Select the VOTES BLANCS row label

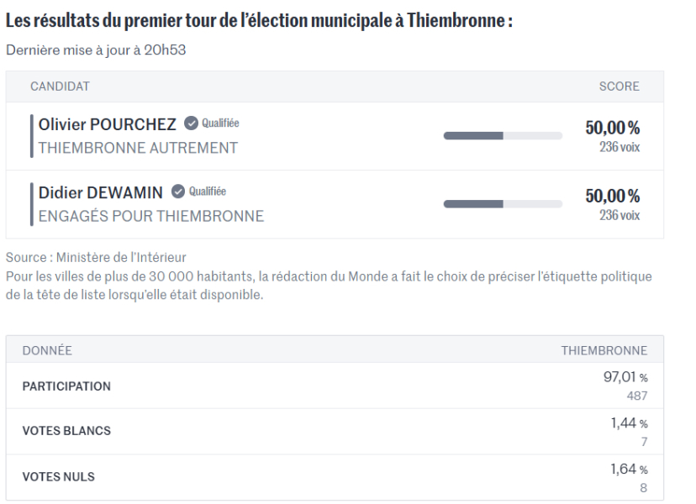click(66, 432)
